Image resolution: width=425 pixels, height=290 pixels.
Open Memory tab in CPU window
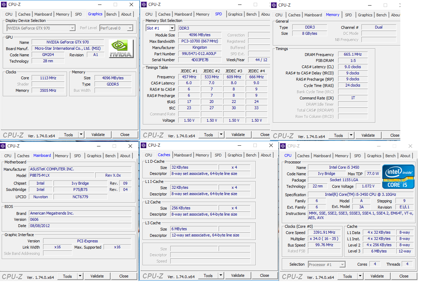point(342,156)
